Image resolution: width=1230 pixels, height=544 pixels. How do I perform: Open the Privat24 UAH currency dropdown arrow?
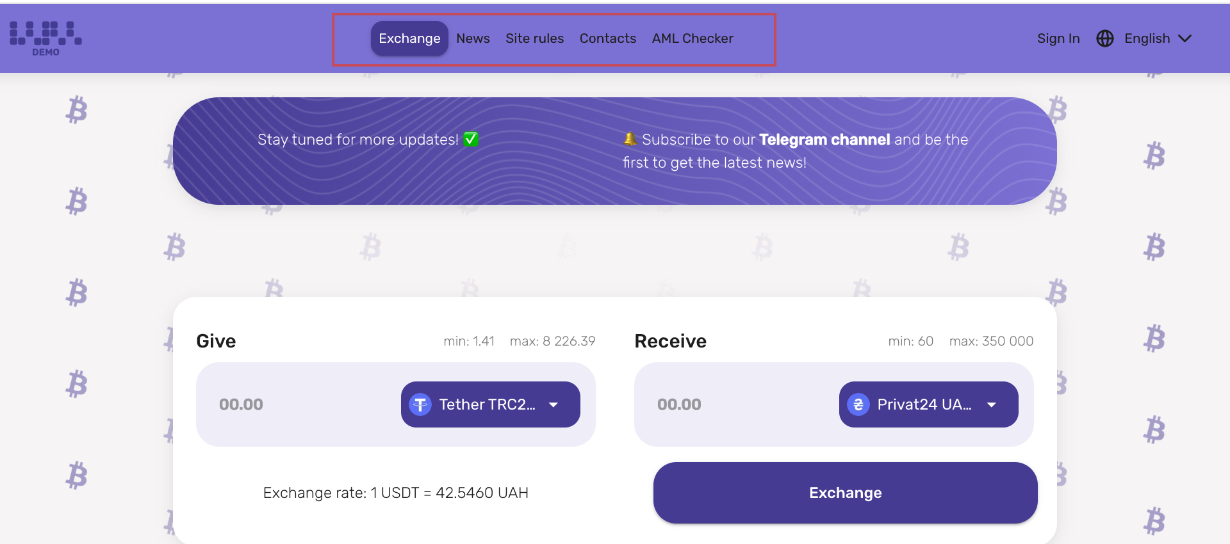point(992,404)
